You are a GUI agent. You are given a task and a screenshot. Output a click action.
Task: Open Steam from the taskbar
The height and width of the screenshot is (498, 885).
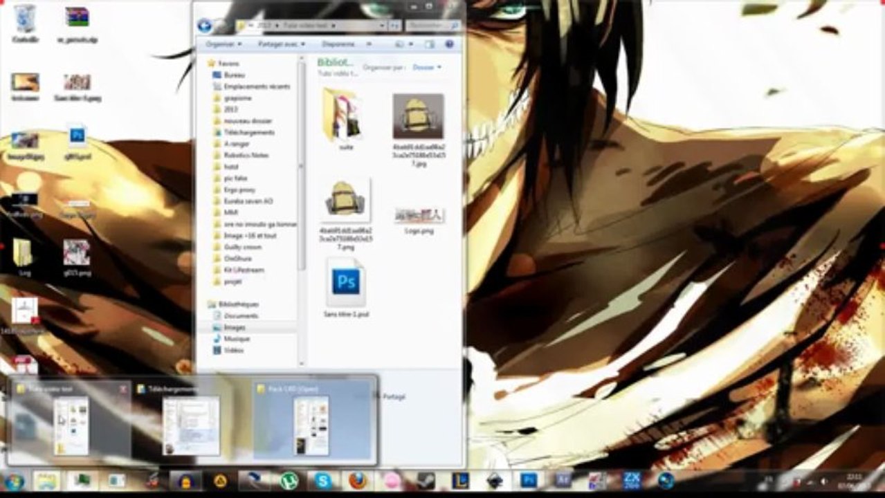click(x=426, y=481)
